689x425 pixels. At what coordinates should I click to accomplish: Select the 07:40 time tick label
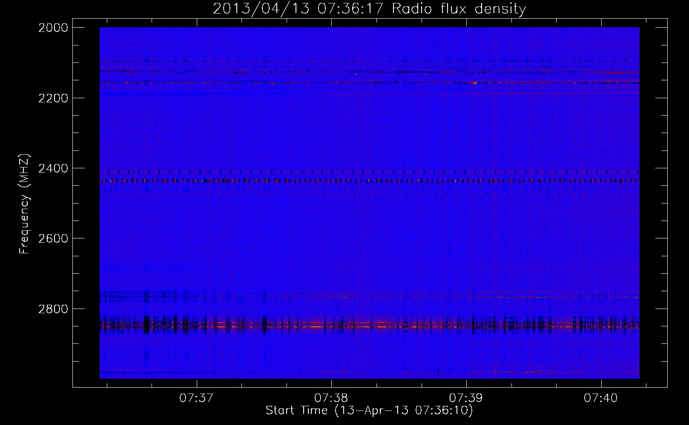[x=601, y=398]
